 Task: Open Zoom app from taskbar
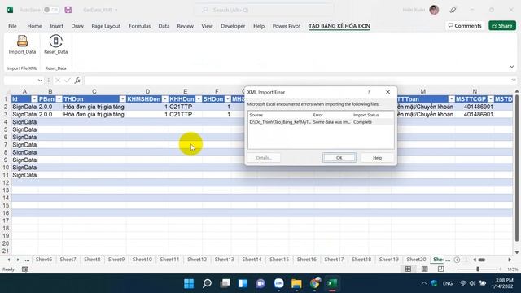(278, 283)
